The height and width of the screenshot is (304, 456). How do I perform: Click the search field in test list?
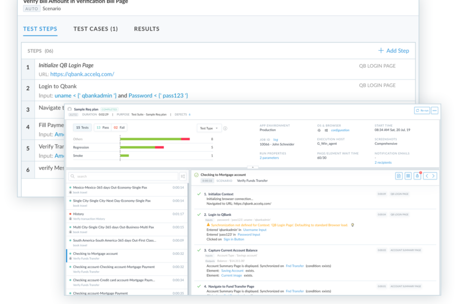[x=124, y=176]
